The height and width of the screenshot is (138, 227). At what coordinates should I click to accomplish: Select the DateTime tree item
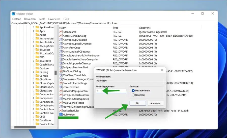[x=45, y=120]
